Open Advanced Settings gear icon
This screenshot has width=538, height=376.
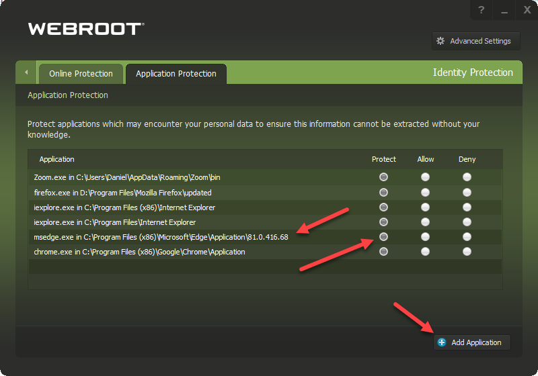(x=440, y=41)
